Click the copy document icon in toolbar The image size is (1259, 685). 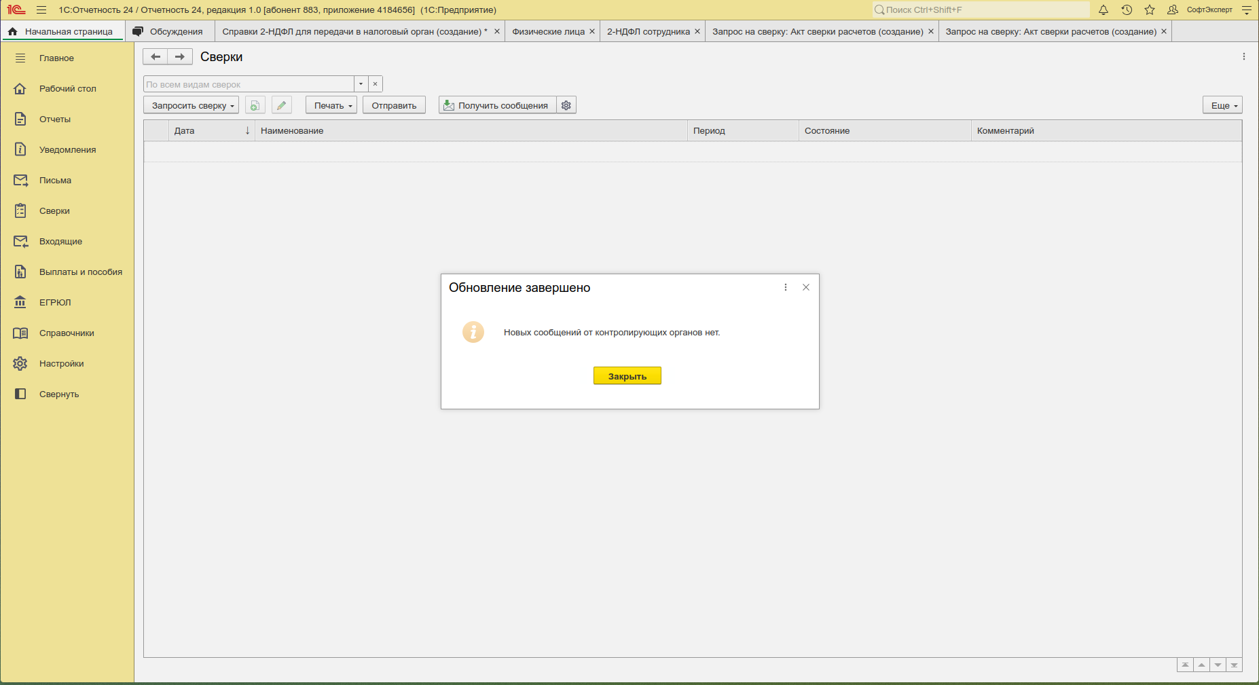coord(255,105)
